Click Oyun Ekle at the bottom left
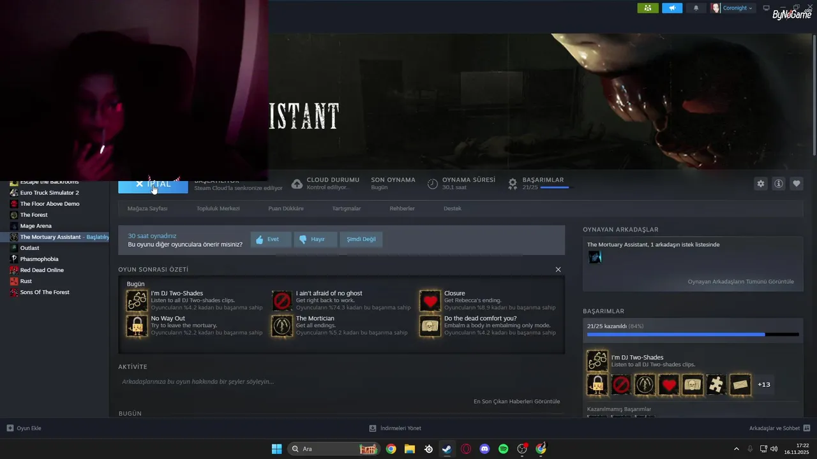The height and width of the screenshot is (459, 817). pos(24,428)
